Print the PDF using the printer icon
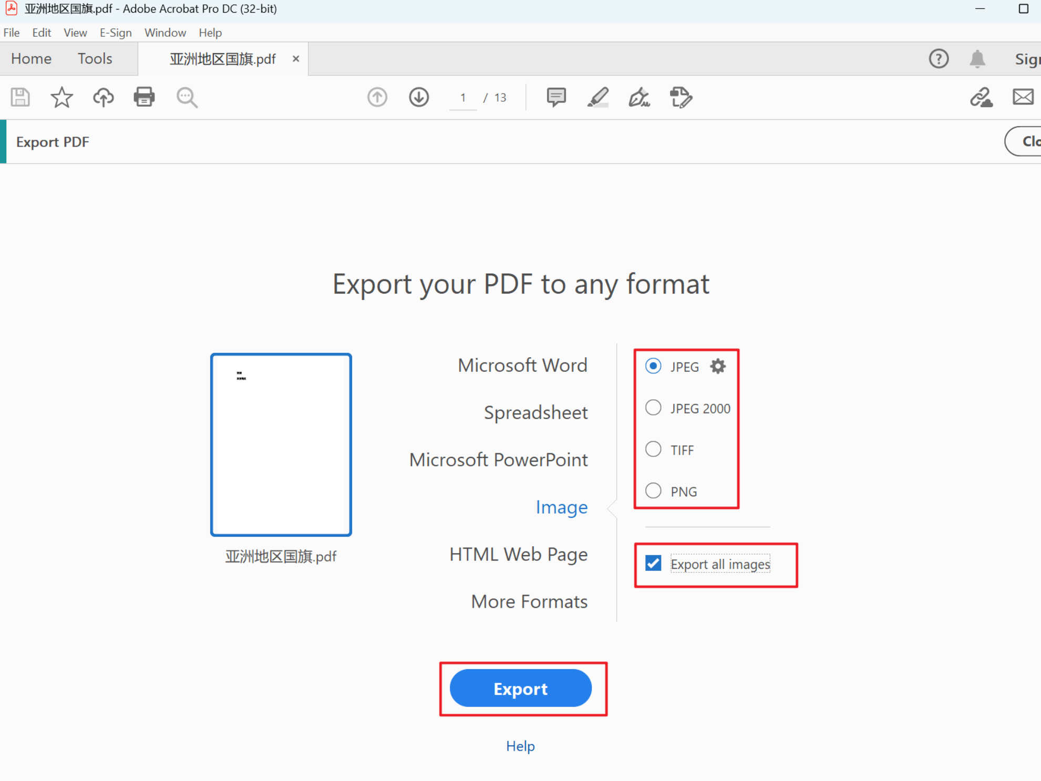This screenshot has width=1041, height=781. (x=144, y=97)
